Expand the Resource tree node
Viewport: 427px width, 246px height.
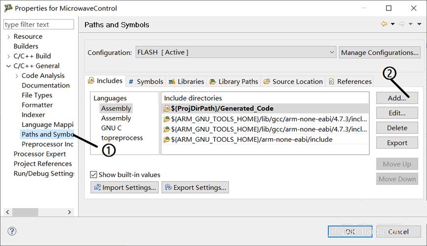coord(8,36)
